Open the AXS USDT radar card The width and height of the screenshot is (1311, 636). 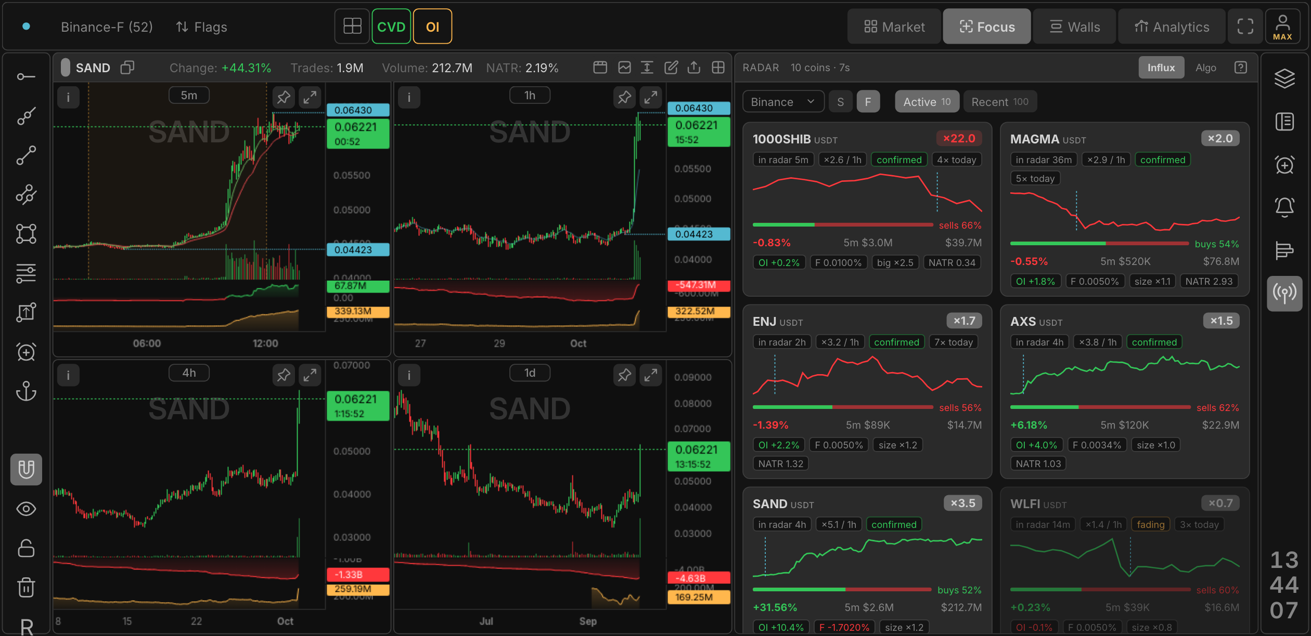point(1124,391)
